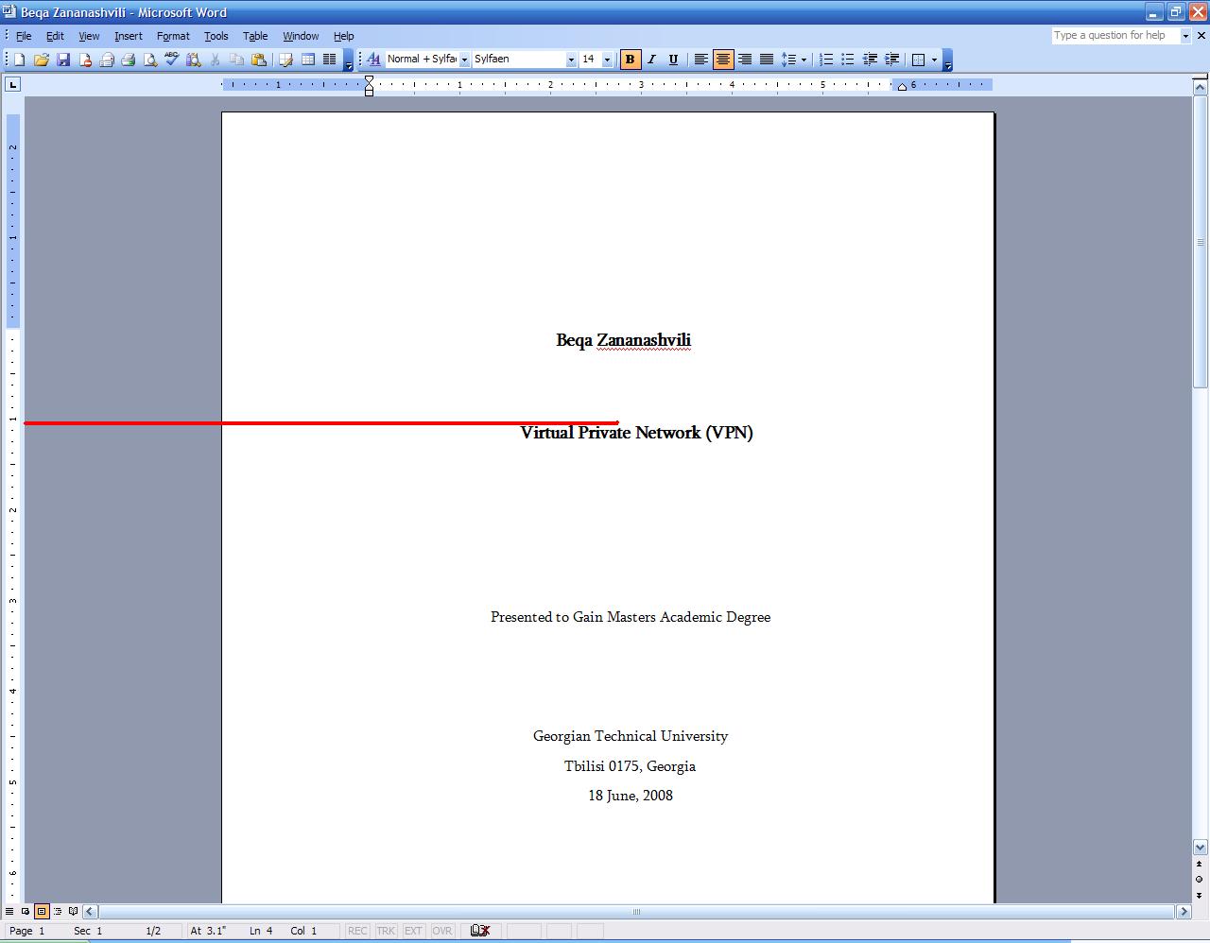
Task: Expand the font size 14 dropdown
Action: click(x=607, y=60)
